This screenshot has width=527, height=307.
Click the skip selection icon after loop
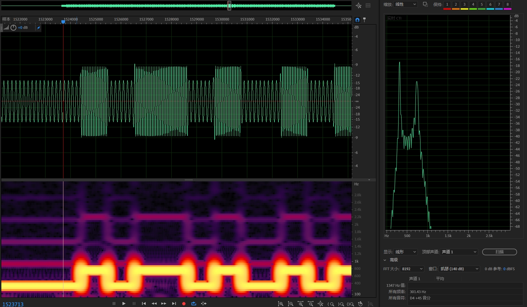[204, 304]
